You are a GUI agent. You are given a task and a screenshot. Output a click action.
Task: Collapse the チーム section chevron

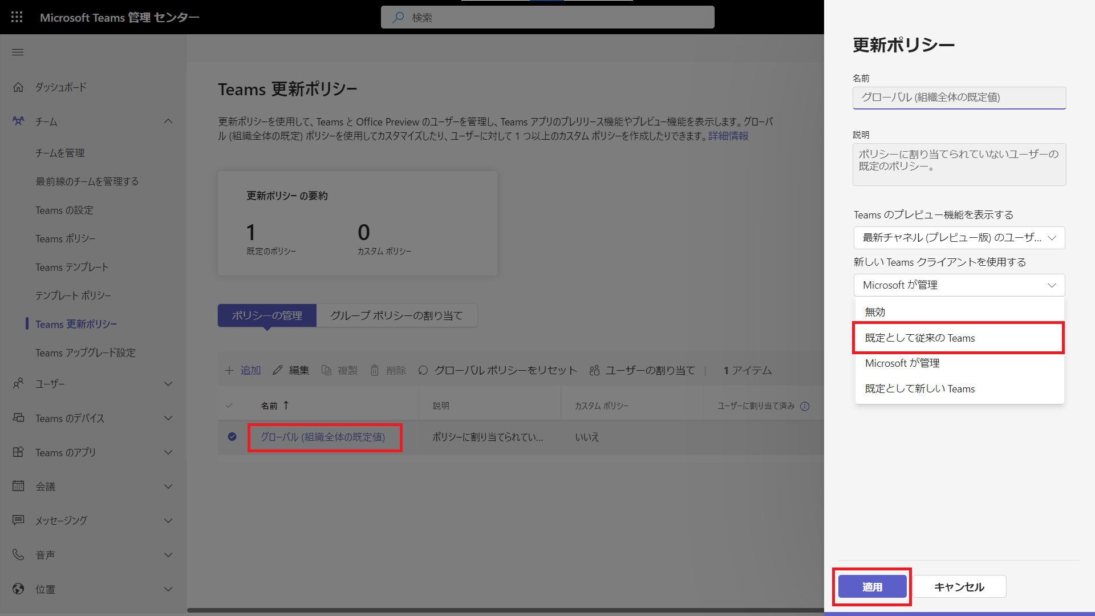pyautogui.click(x=168, y=121)
